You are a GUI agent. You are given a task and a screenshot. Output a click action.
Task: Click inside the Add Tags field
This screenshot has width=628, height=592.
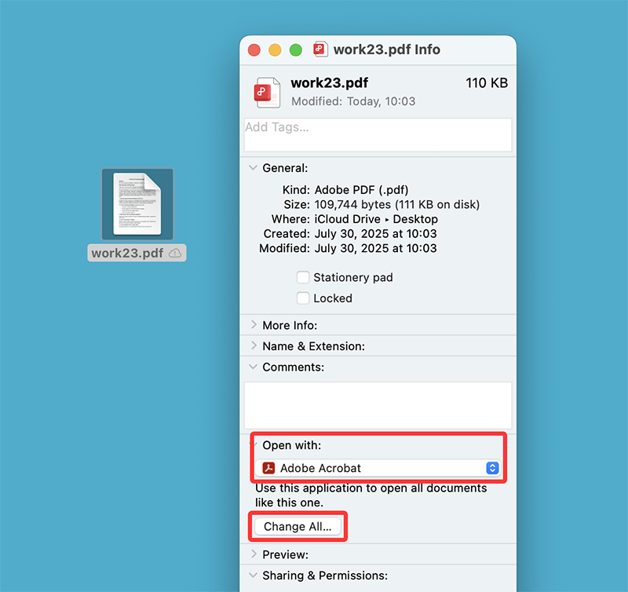coord(377,134)
